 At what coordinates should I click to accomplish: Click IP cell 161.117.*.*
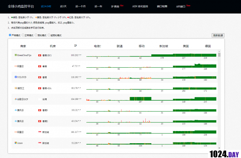pyautogui.click(x=76, y=132)
